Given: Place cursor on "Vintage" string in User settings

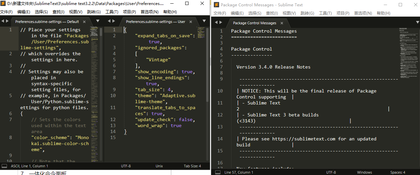Looking at the screenshot, I should click(158, 60).
